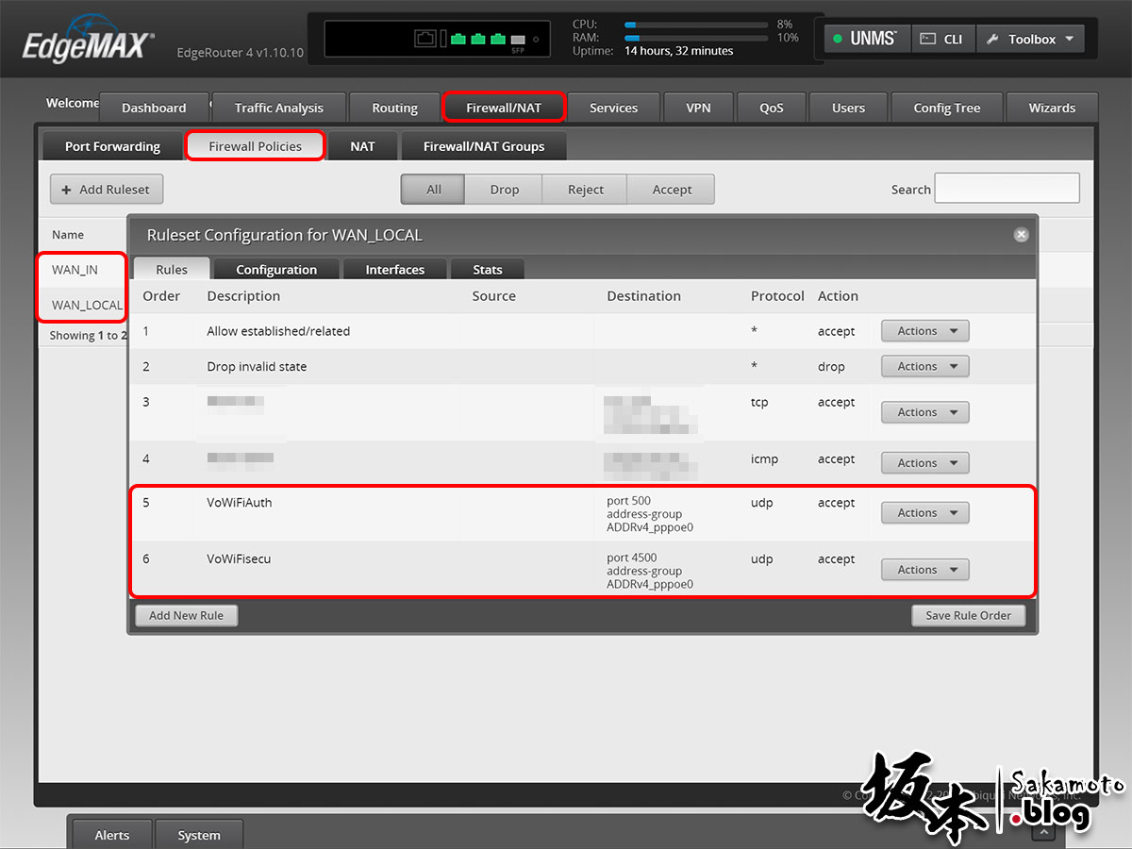This screenshot has height=849, width=1132.
Task: Expand the Toolbox menu
Action: (1030, 40)
